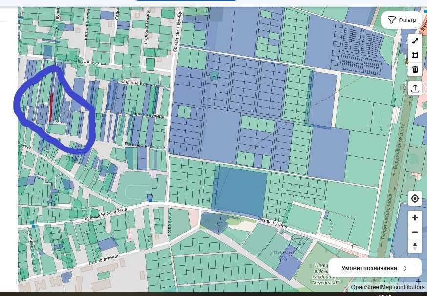
Task: Select the red highlighted land parcel
Action: click(51, 107)
